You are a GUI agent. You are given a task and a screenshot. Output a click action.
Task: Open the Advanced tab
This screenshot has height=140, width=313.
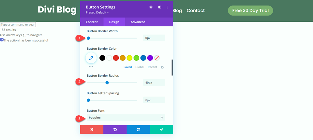tap(138, 22)
